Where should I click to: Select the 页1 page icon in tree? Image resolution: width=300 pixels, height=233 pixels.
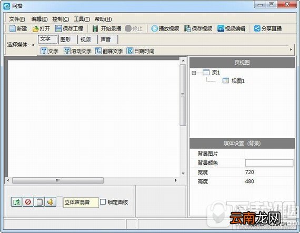pos(206,73)
